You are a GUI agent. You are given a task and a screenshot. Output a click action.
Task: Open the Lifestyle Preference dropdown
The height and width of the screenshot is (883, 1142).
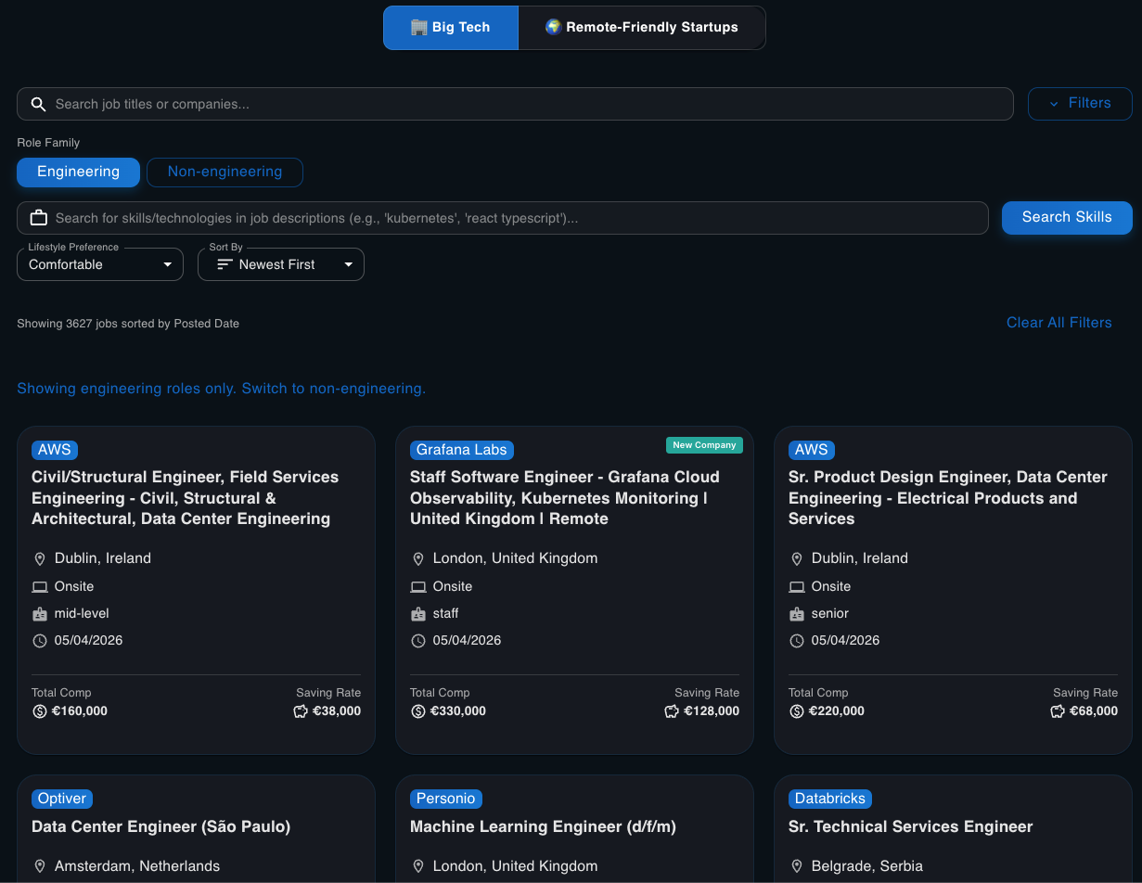tap(100, 264)
